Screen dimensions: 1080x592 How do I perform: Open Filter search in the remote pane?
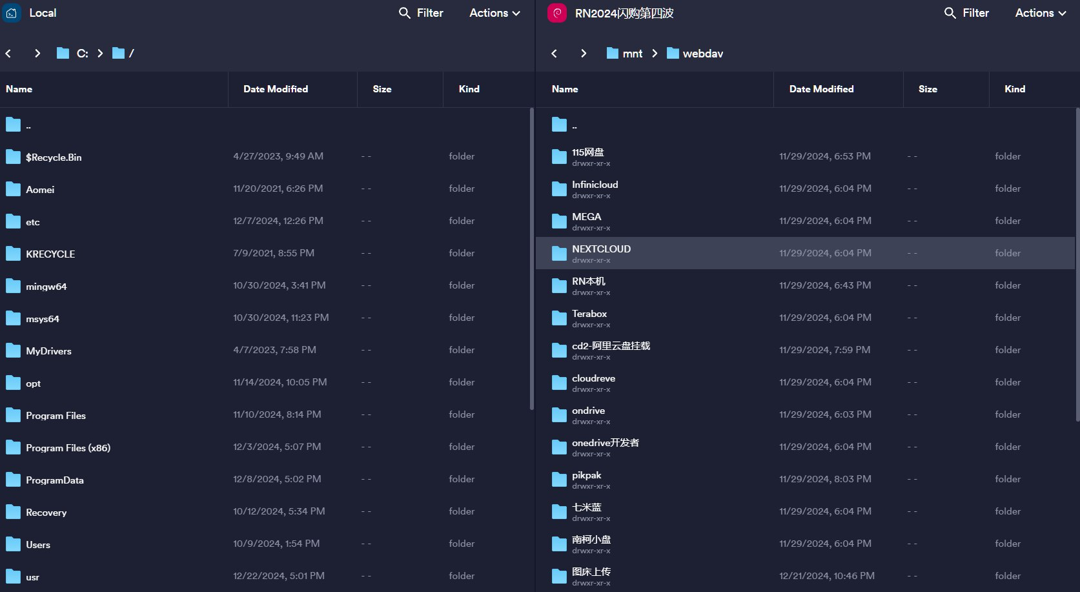[x=966, y=13]
